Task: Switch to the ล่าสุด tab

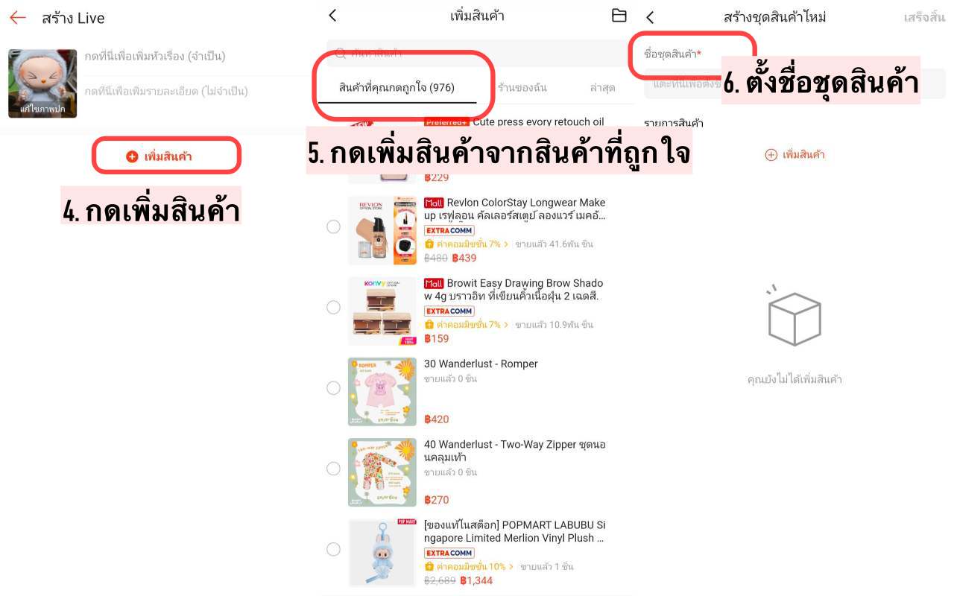Action: coord(602,87)
